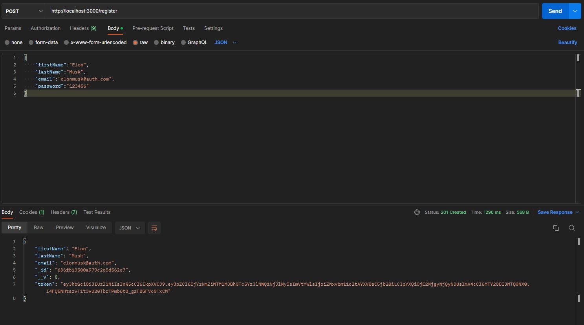The height and width of the screenshot is (325, 584).
Task: Select the response Body tab
Action: coord(7,212)
